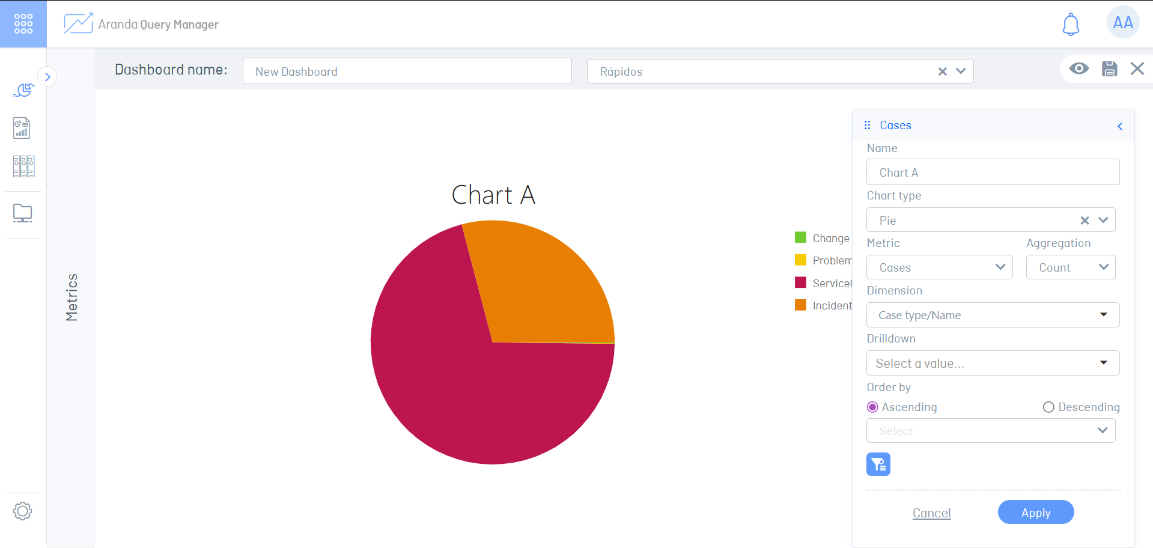Click the Apply button

coord(1035,513)
